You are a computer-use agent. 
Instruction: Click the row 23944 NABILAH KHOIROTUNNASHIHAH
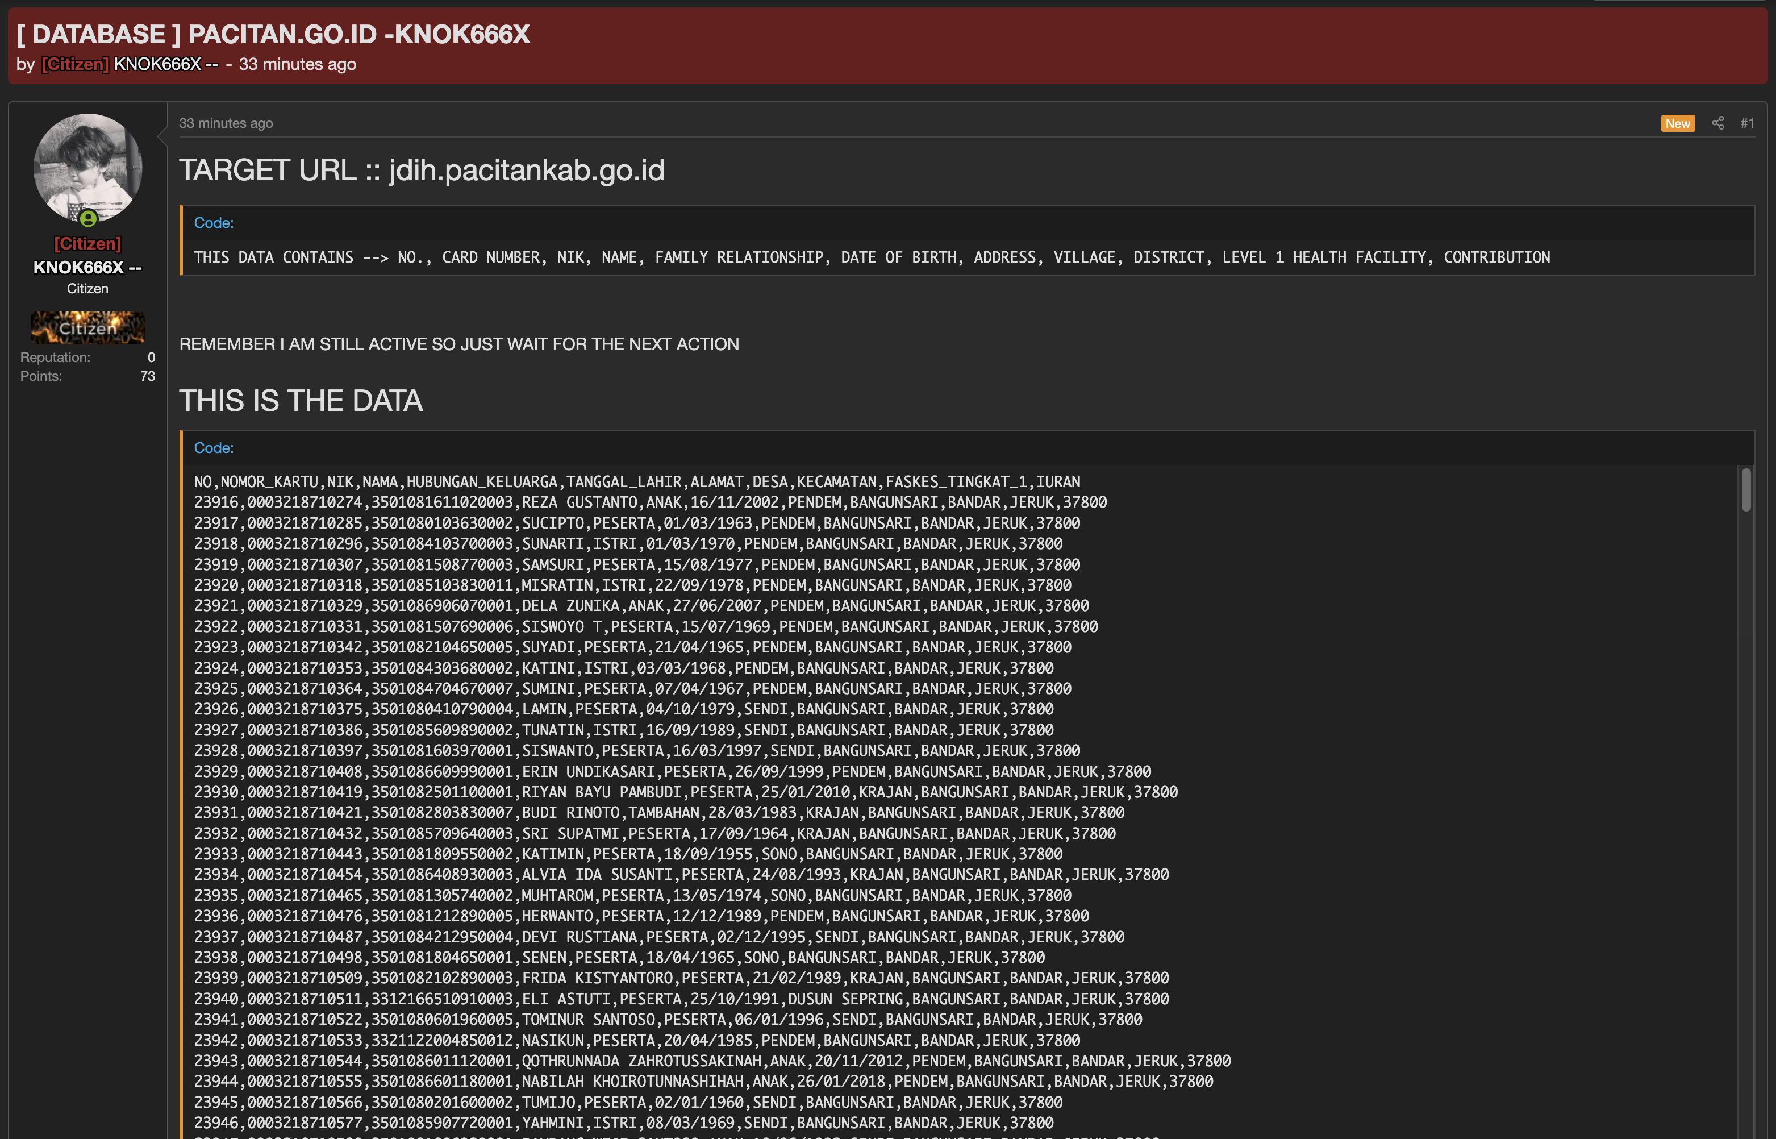tap(703, 1082)
